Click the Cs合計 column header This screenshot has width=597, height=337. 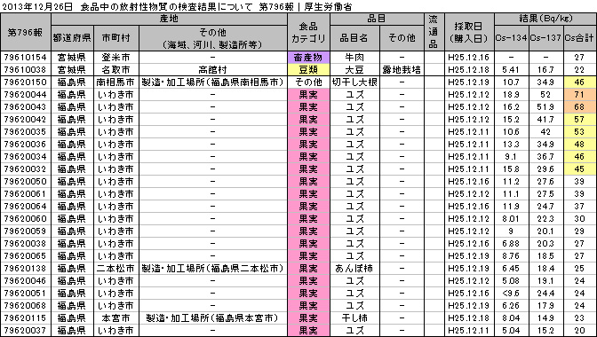(x=579, y=38)
